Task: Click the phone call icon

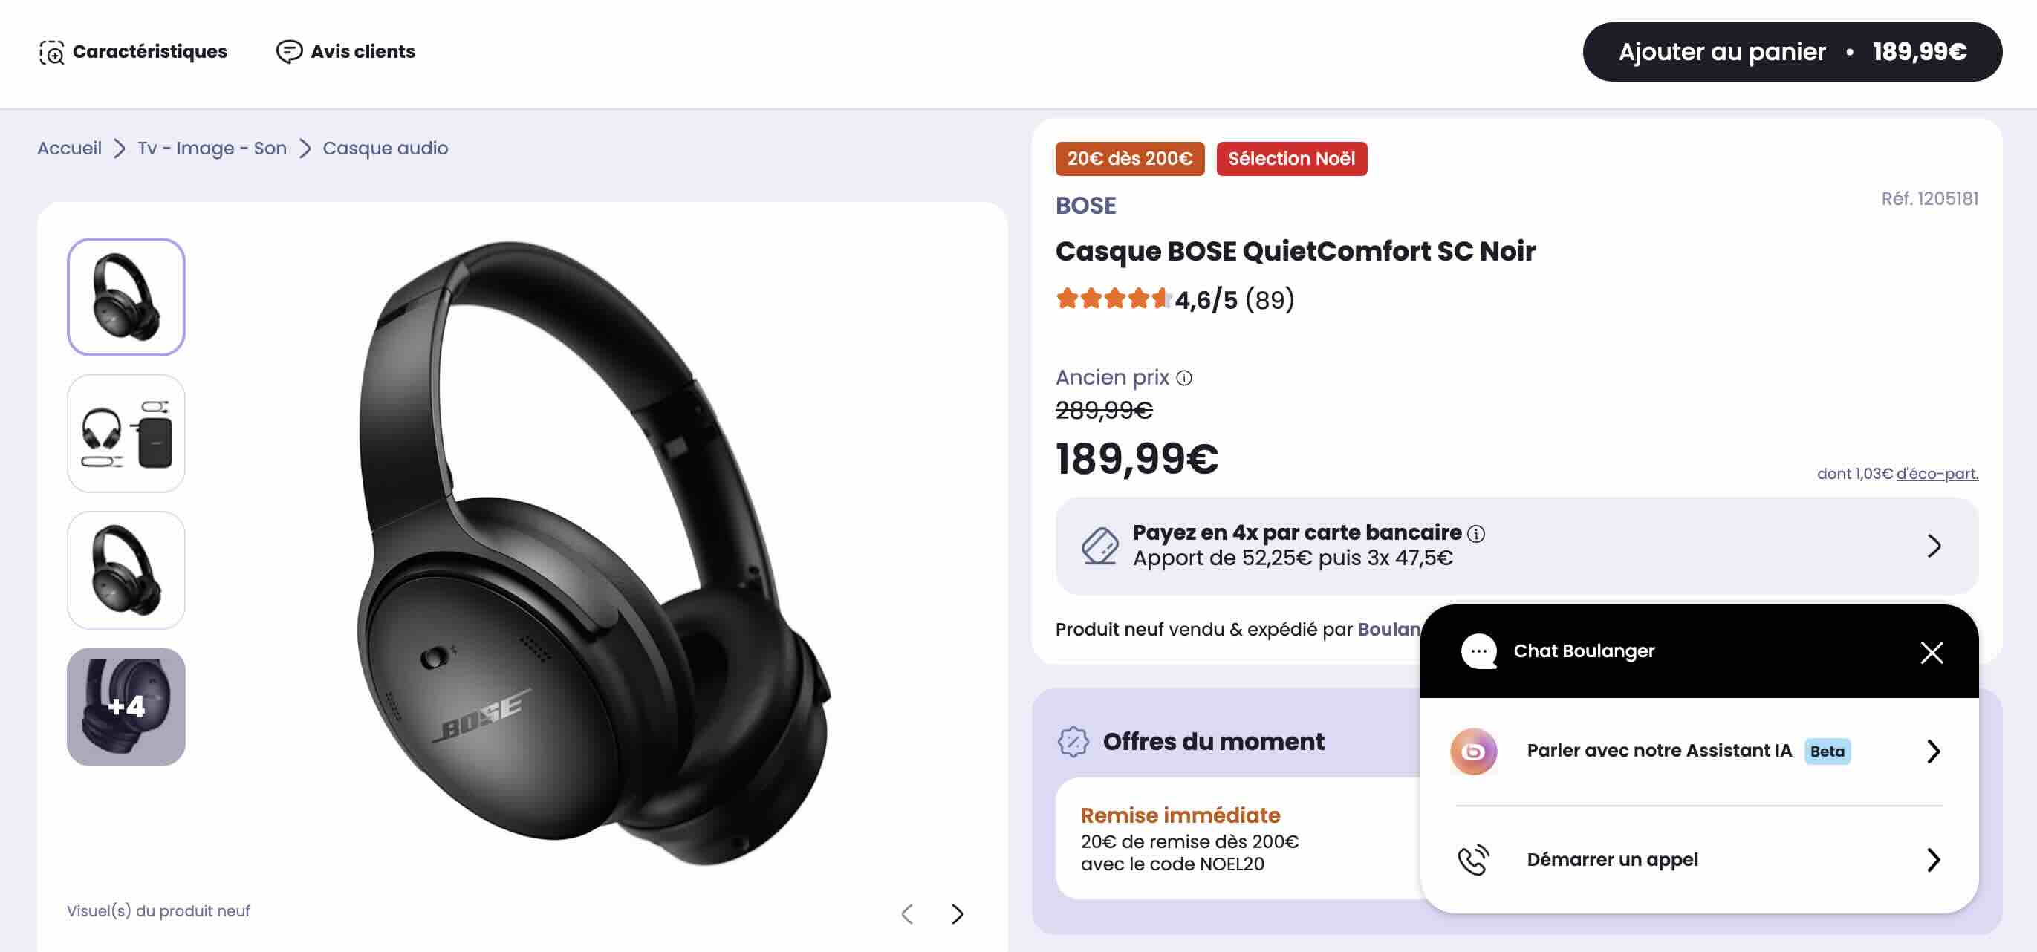Action: [x=1473, y=859]
